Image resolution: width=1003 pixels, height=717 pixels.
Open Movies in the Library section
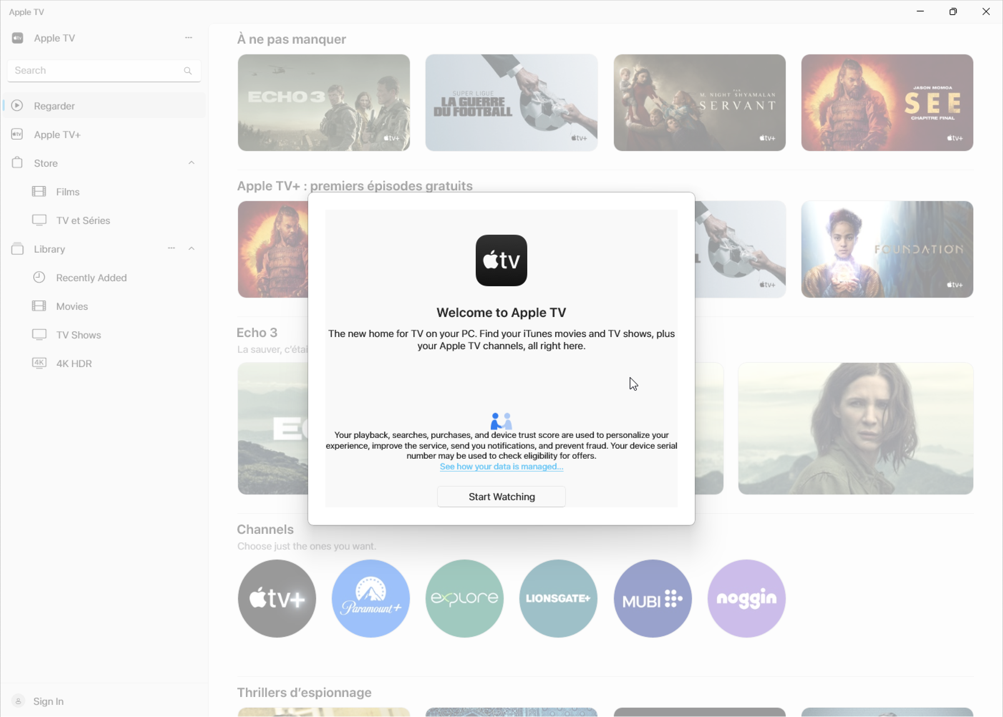point(104,306)
